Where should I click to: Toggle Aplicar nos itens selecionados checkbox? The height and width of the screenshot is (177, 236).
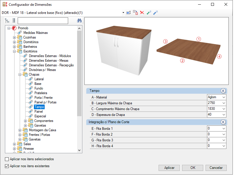click(7, 159)
